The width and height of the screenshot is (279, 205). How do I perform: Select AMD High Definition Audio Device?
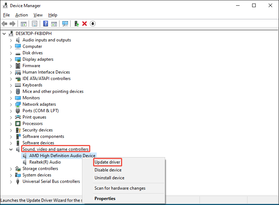[x=62, y=156]
